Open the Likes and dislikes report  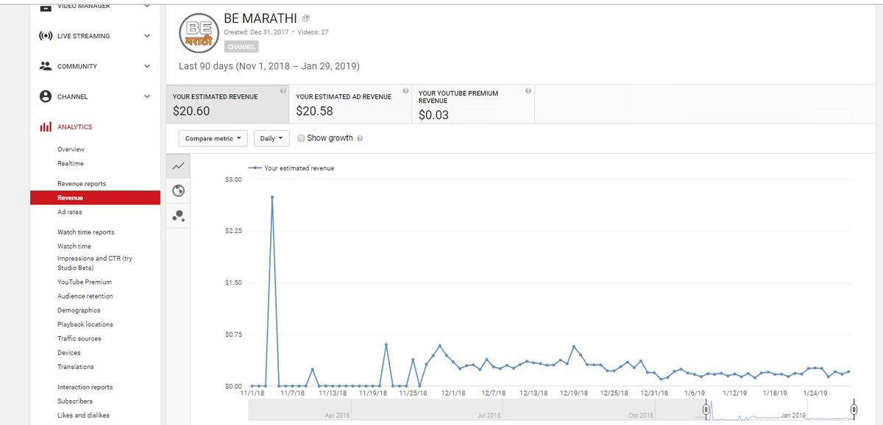tap(83, 415)
